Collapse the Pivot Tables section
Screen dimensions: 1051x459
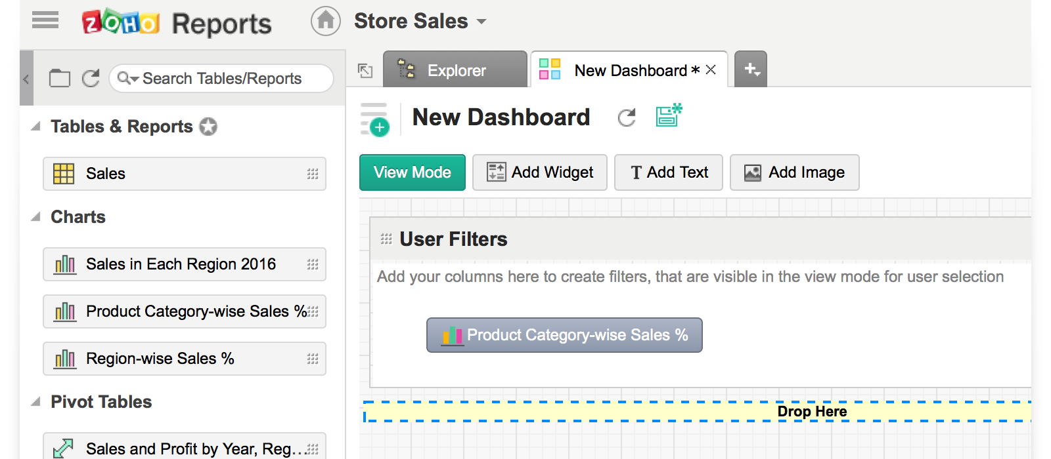point(36,402)
